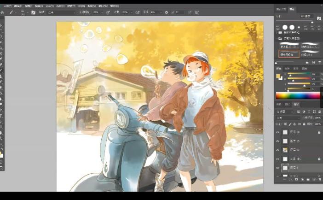Toggle visibility of the yellow-thumbnail layer

click(x=277, y=150)
